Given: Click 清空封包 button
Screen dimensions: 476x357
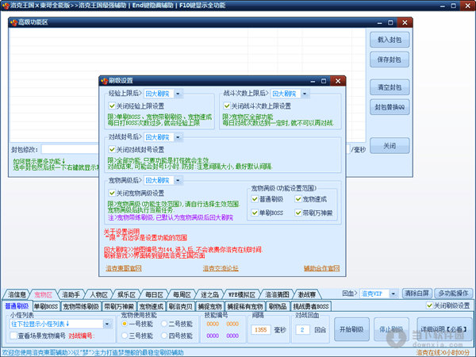Looking at the screenshot, I should point(390,87).
